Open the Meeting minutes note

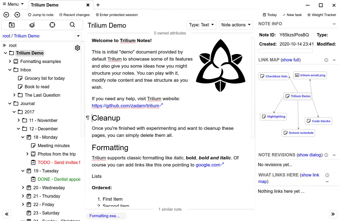click(x=54, y=146)
